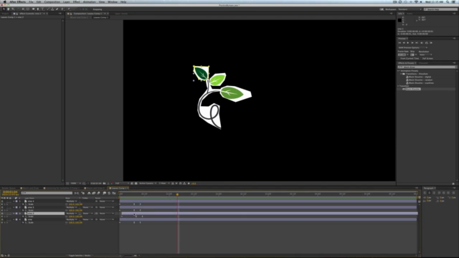Hide the vine 4 layer eye

click(2, 201)
